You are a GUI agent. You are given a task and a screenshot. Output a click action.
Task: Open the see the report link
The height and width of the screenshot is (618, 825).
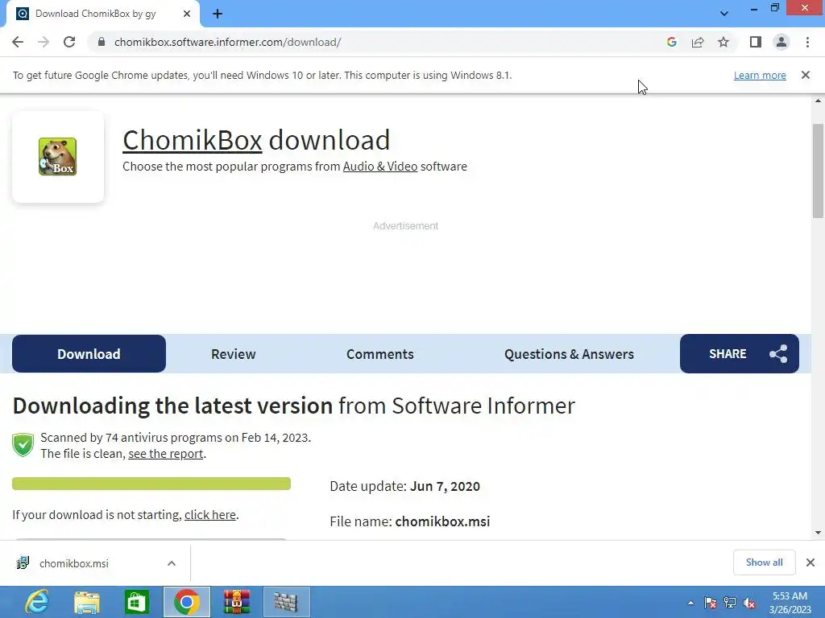pos(166,454)
